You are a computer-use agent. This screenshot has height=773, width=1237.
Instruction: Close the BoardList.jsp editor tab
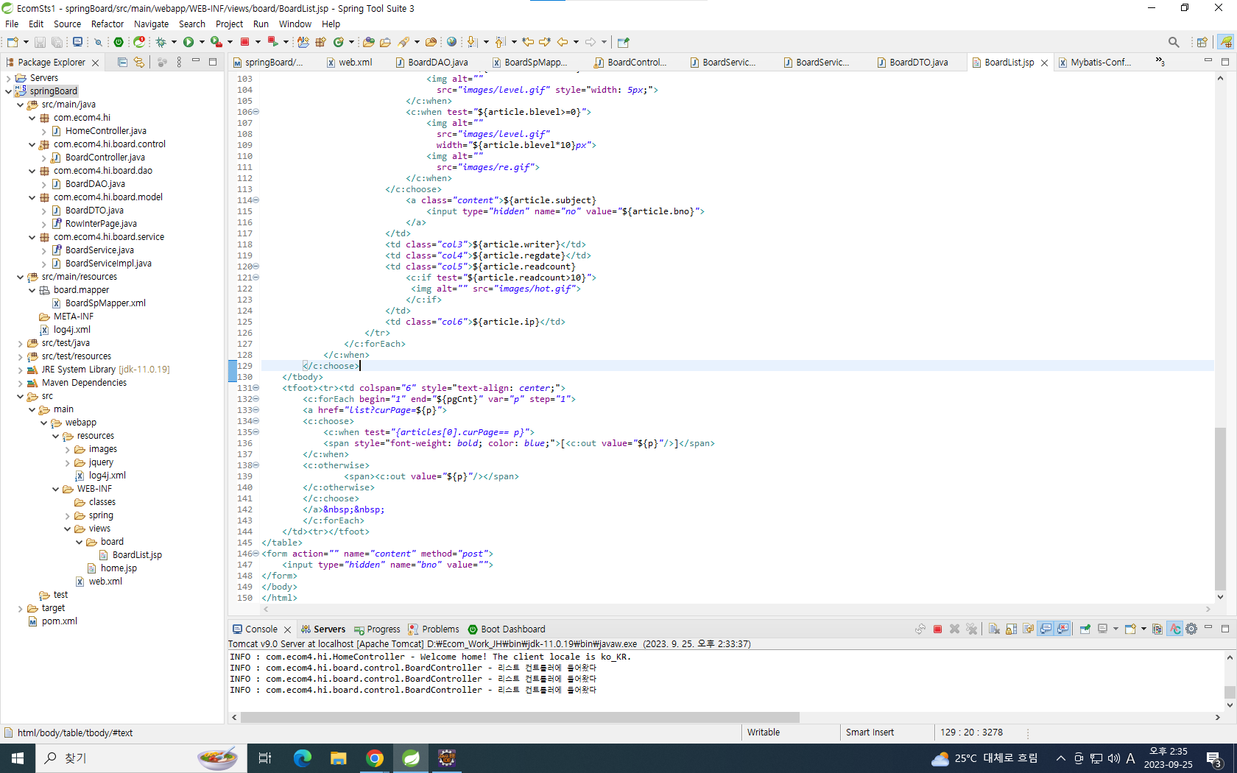coord(1044,63)
